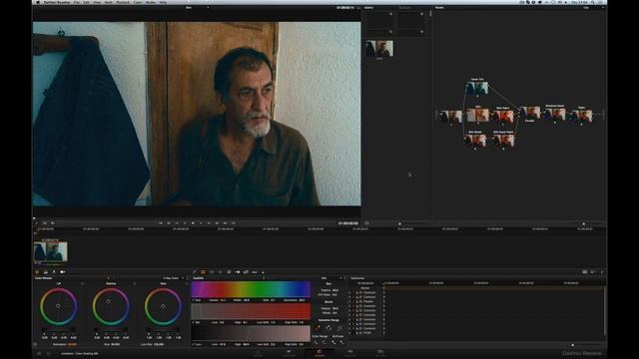The image size is (639, 359).
Task: Open the Keyframes palette icon
Action: 584,272
